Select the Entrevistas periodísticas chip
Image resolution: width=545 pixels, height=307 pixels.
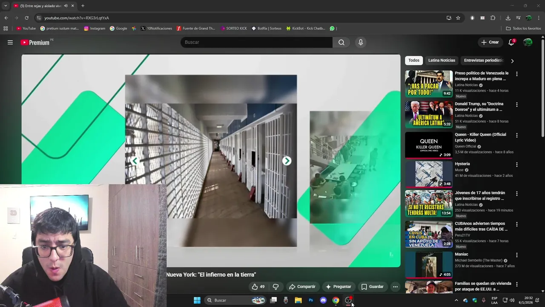click(x=484, y=61)
